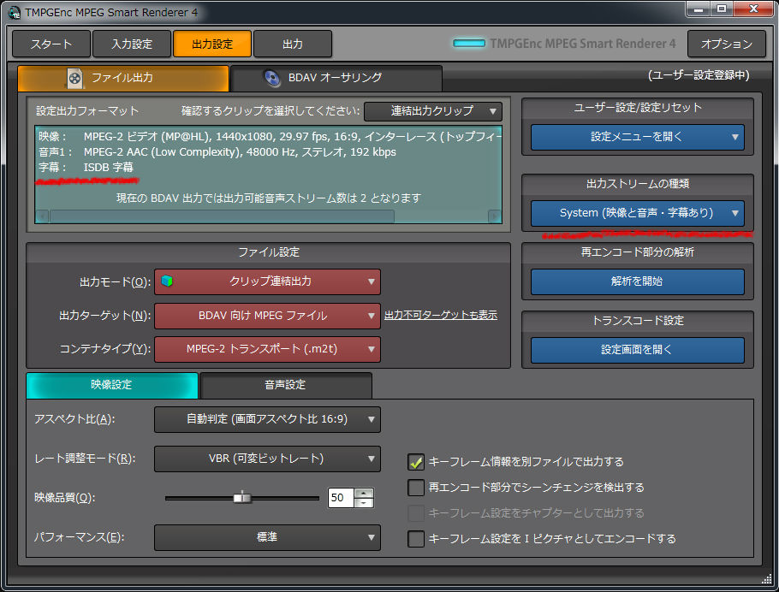Open コンテナタイプ MPEG-2 トランスポート dropdown
Image resolution: width=779 pixels, height=592 pixels.
coord(267,349)
